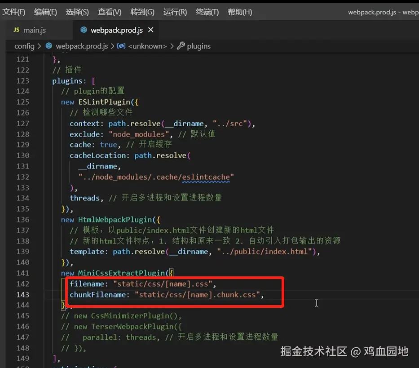This screenshot has height=368, width=419.
Task: Click line number 125 in the gutter
Action: pyautogui.click(x=23, y=102)
